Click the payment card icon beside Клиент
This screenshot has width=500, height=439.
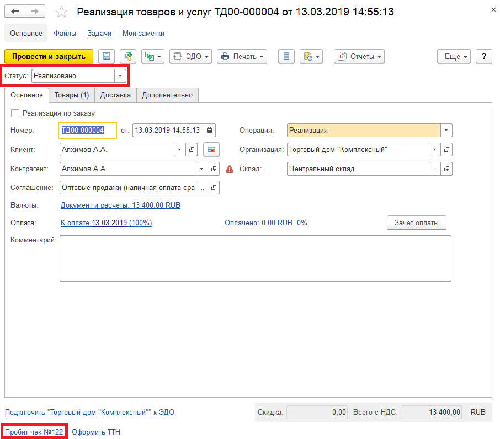coord(211,149)
